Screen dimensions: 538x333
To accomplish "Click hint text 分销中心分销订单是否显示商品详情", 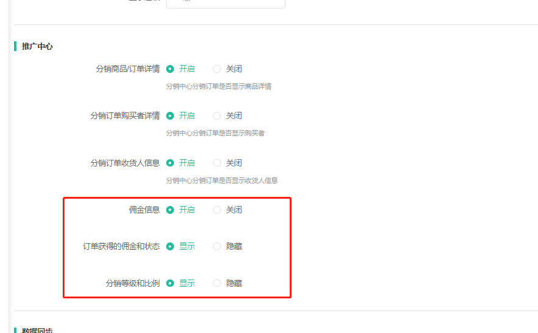I will pos(218,86).
